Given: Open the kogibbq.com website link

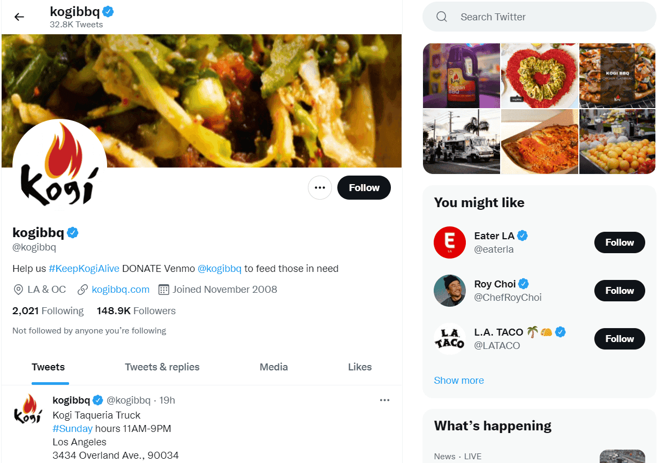Looking at the screenshot, I should pos(120,290).
